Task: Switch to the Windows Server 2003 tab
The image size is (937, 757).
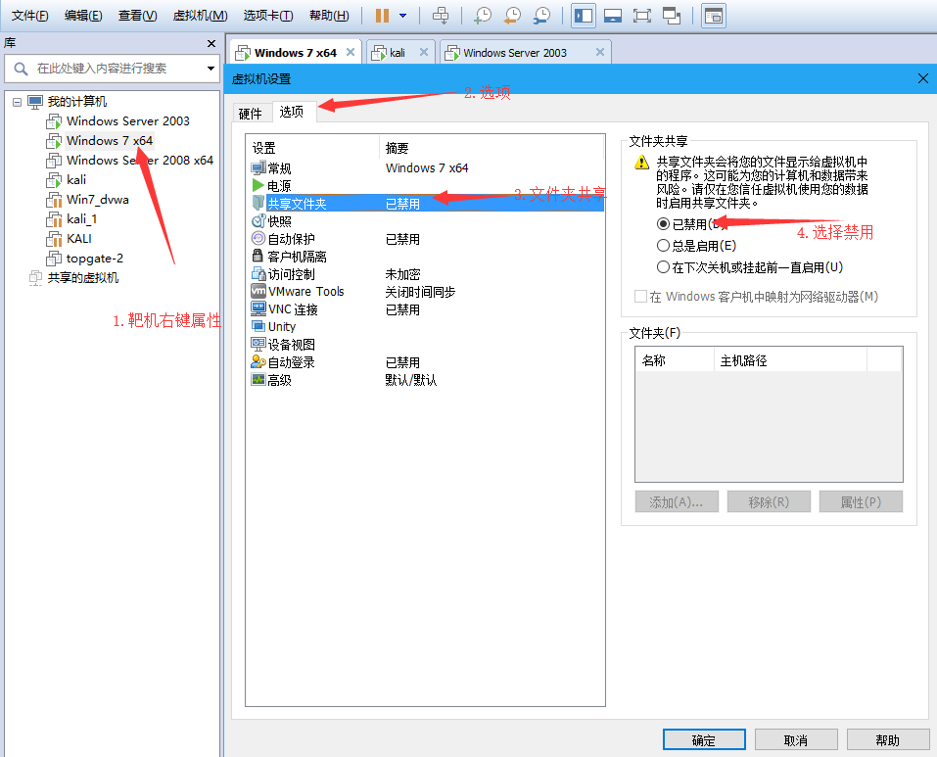Action: click(514, 53)
